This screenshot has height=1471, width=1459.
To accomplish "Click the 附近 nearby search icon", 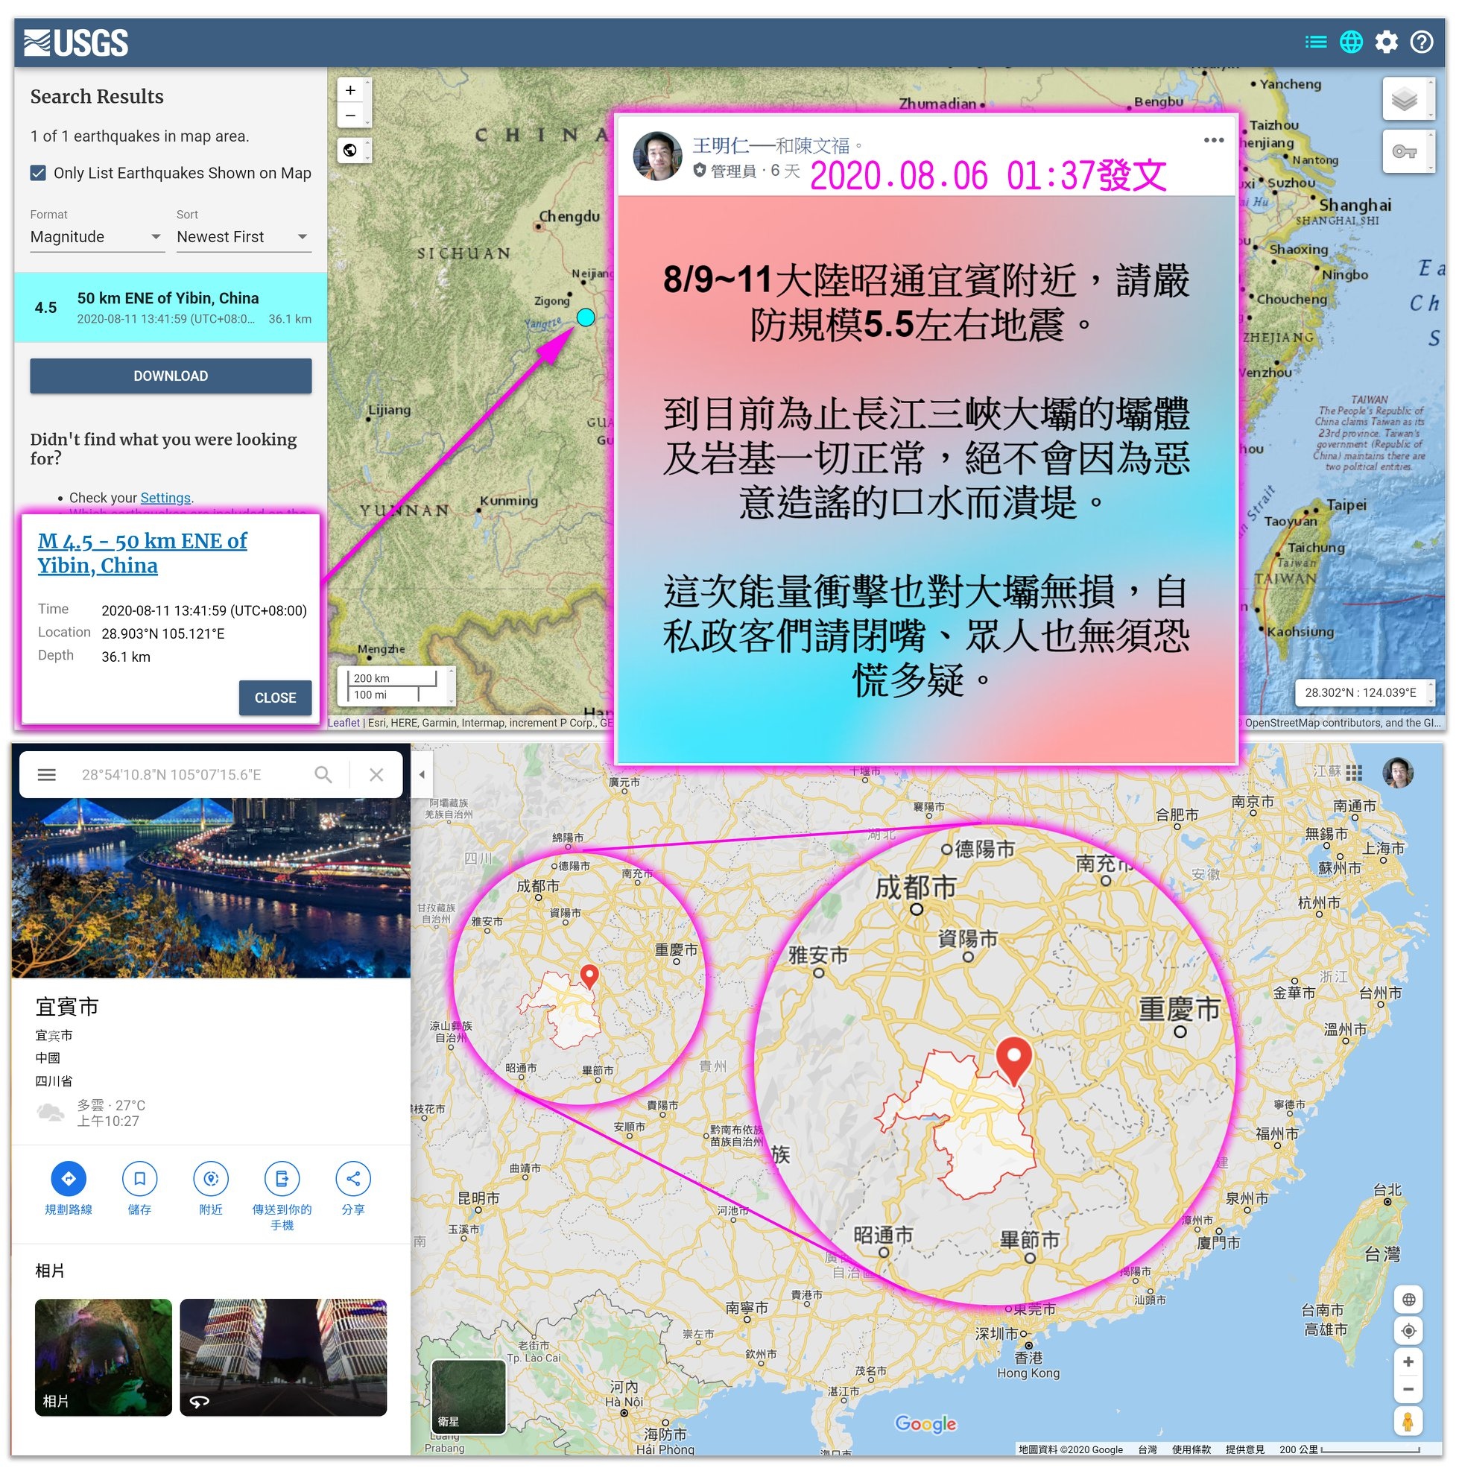I will 210,1179.
